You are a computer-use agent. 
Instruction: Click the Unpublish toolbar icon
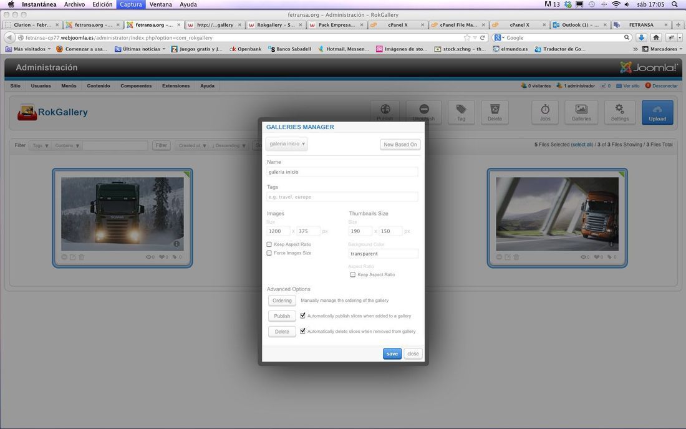[424, 112]
